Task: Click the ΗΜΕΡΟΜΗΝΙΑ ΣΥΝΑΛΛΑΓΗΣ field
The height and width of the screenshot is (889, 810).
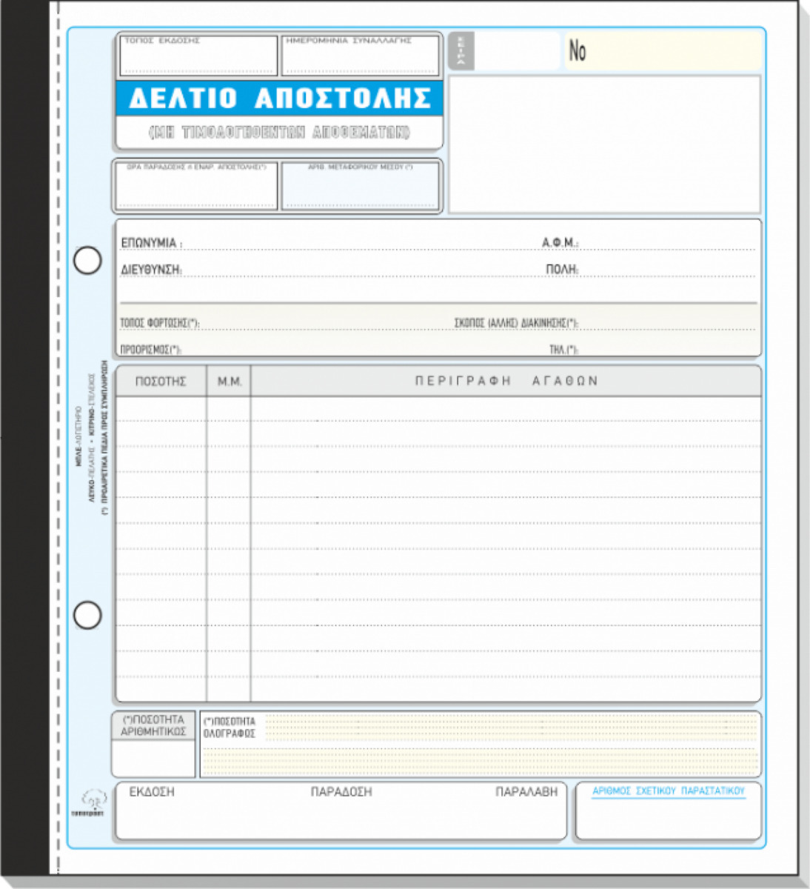Action: coord(360,57)
